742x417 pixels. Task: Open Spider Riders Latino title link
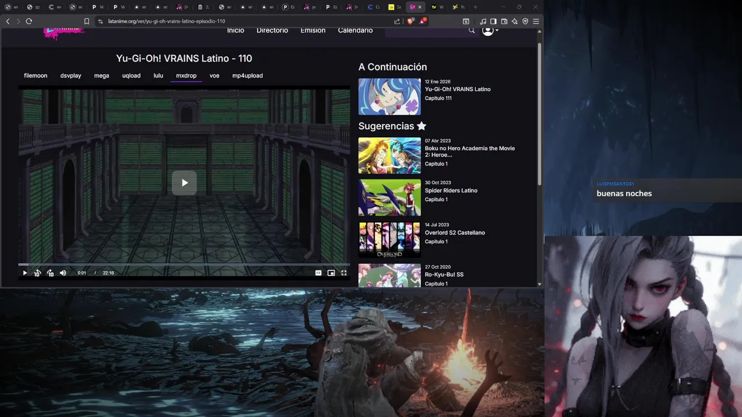[451, 191]
